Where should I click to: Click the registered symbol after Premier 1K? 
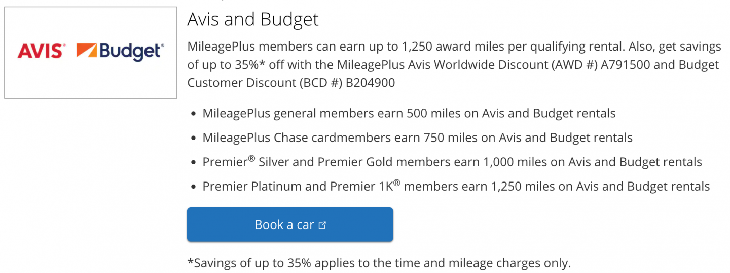397,183
